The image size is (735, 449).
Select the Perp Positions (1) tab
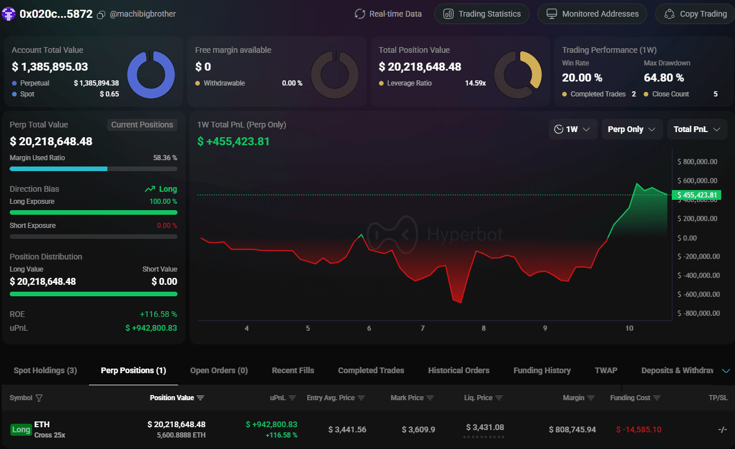click(133, 370)
